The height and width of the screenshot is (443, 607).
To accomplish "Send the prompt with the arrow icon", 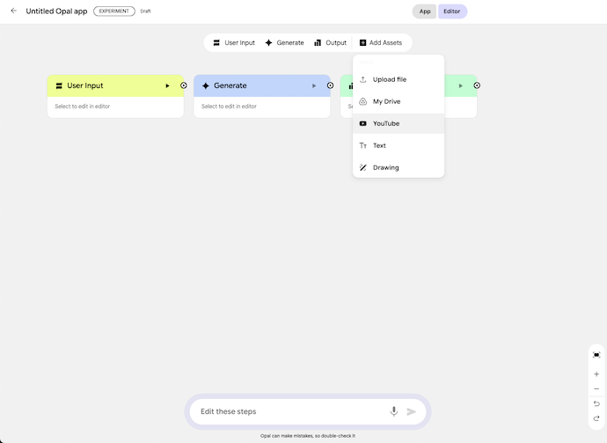I will [412, 411].
